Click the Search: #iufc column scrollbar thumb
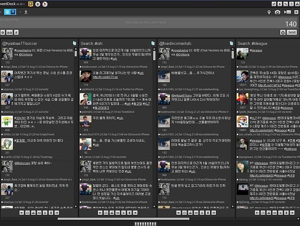This screenshot has width=300, height=226. point(154,56)
